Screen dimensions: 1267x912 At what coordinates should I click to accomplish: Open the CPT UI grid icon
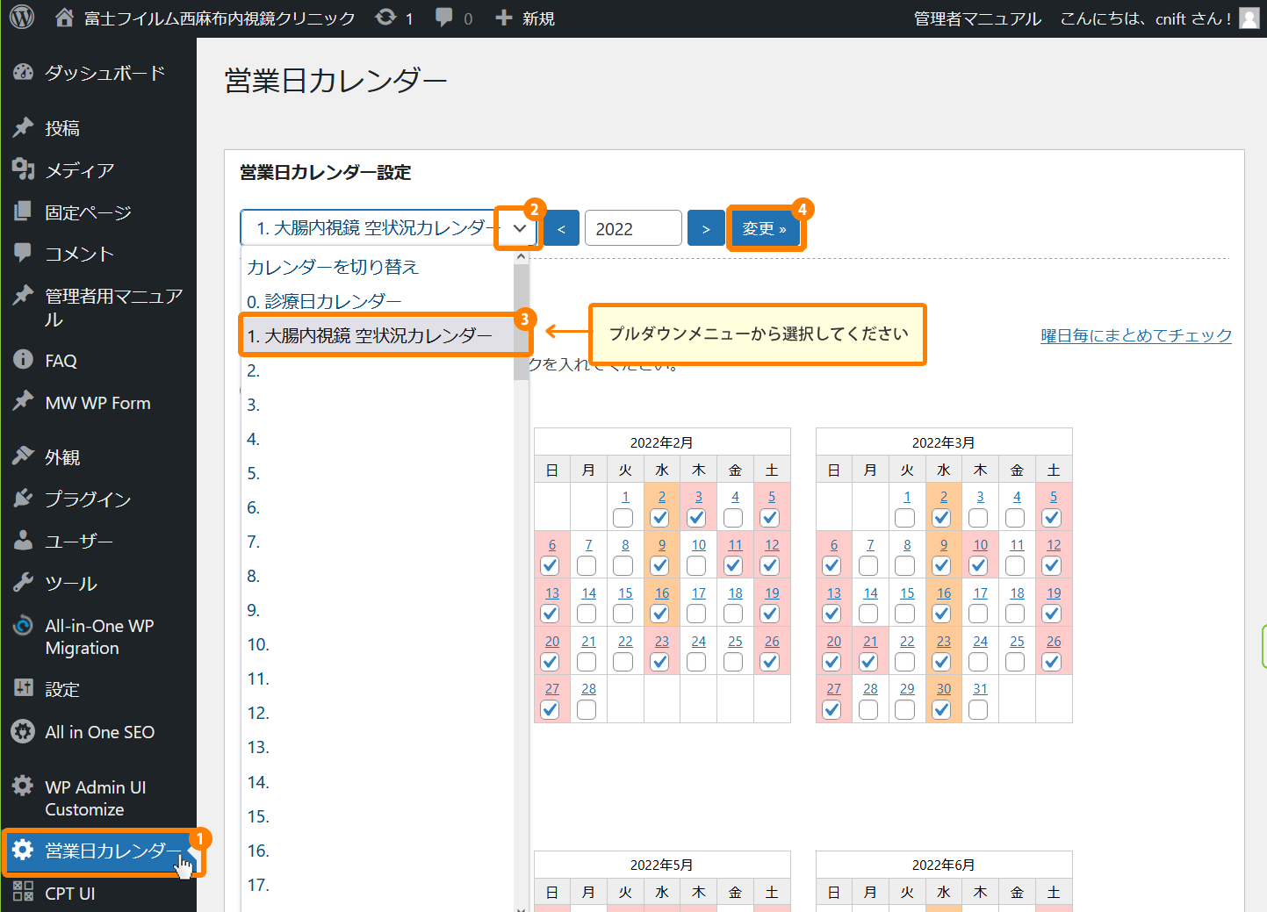pos(24,892)
